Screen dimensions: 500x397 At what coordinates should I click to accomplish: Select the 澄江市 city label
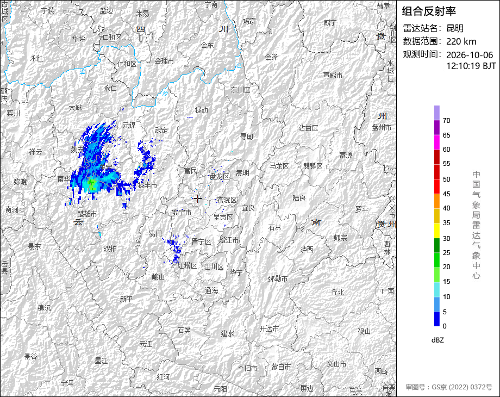[229, 240]
